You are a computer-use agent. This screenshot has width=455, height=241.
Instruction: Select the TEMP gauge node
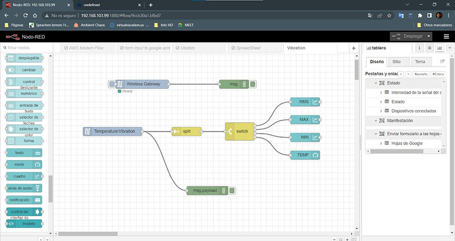pos(305,155)
